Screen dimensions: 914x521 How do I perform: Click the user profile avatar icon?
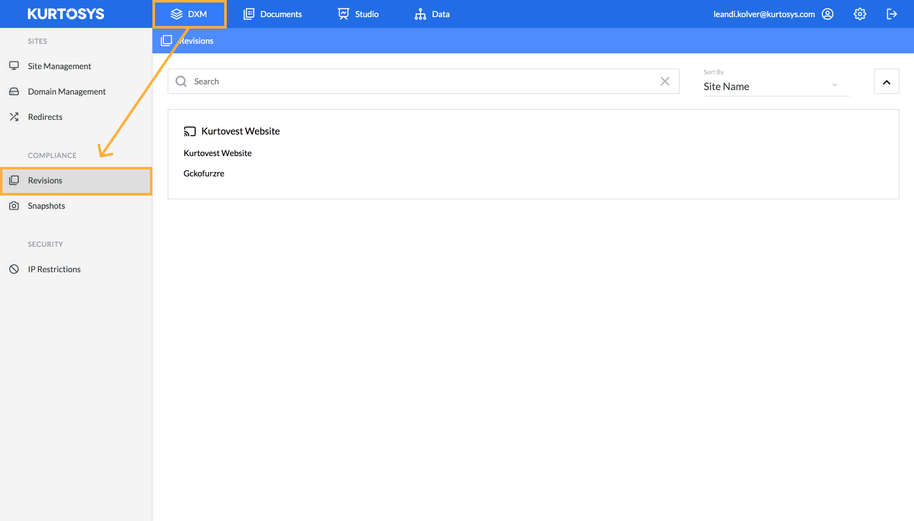828,14
